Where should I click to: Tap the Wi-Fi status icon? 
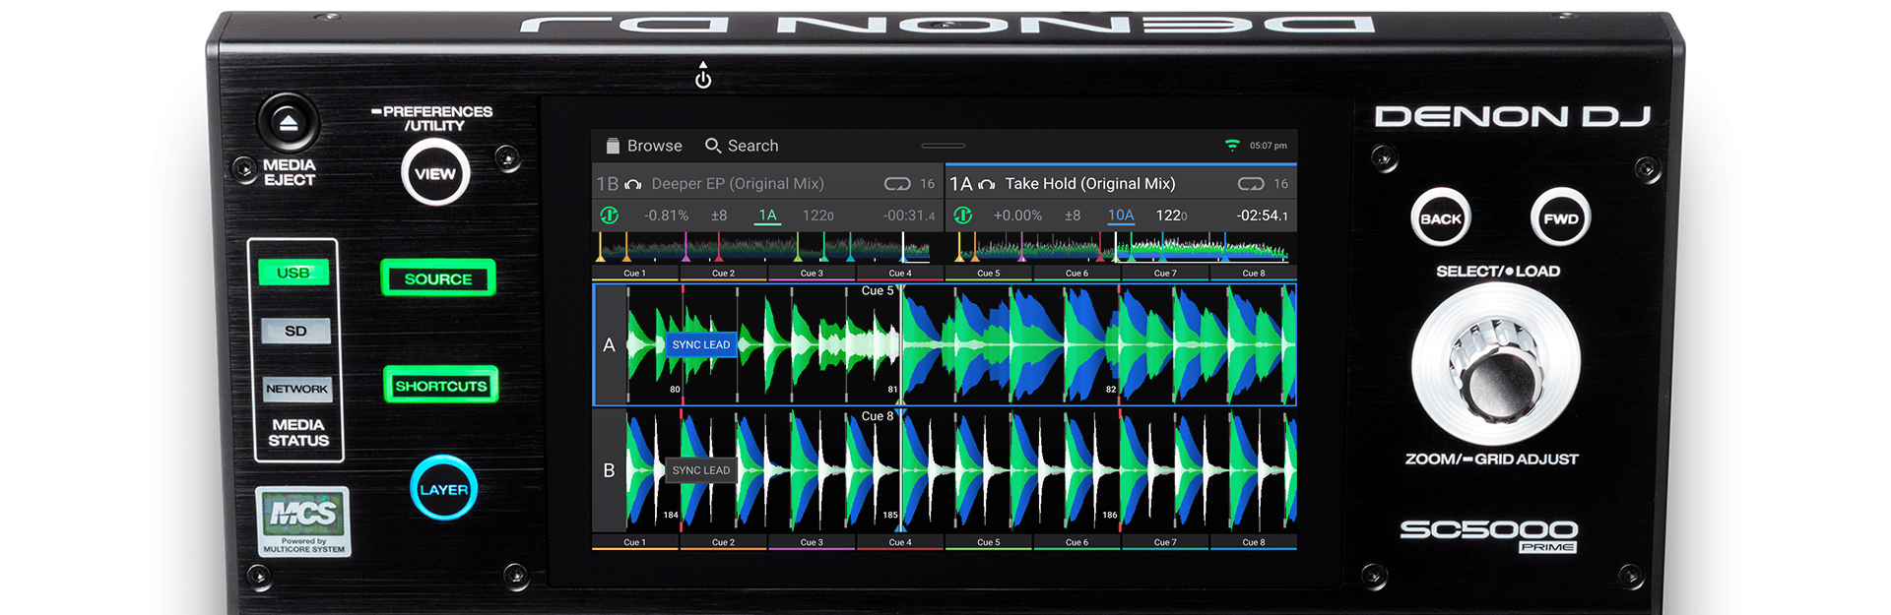click(x=1231, y=145)
